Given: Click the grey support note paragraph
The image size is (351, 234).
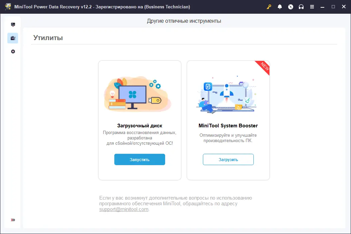Looking at the screenshot, I should 175,204.
